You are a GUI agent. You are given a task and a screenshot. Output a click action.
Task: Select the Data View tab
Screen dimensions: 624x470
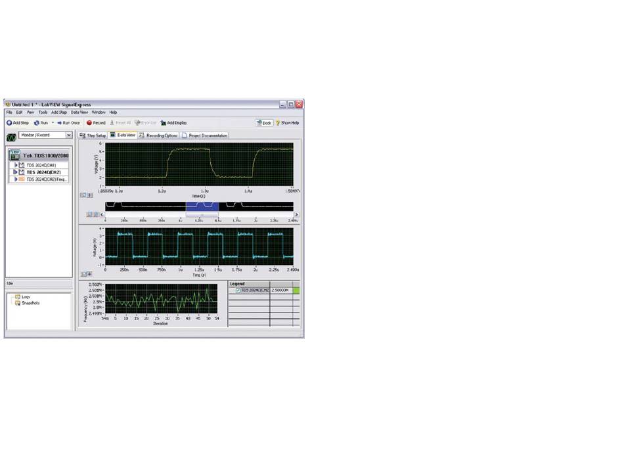click(x=123, y=135)
